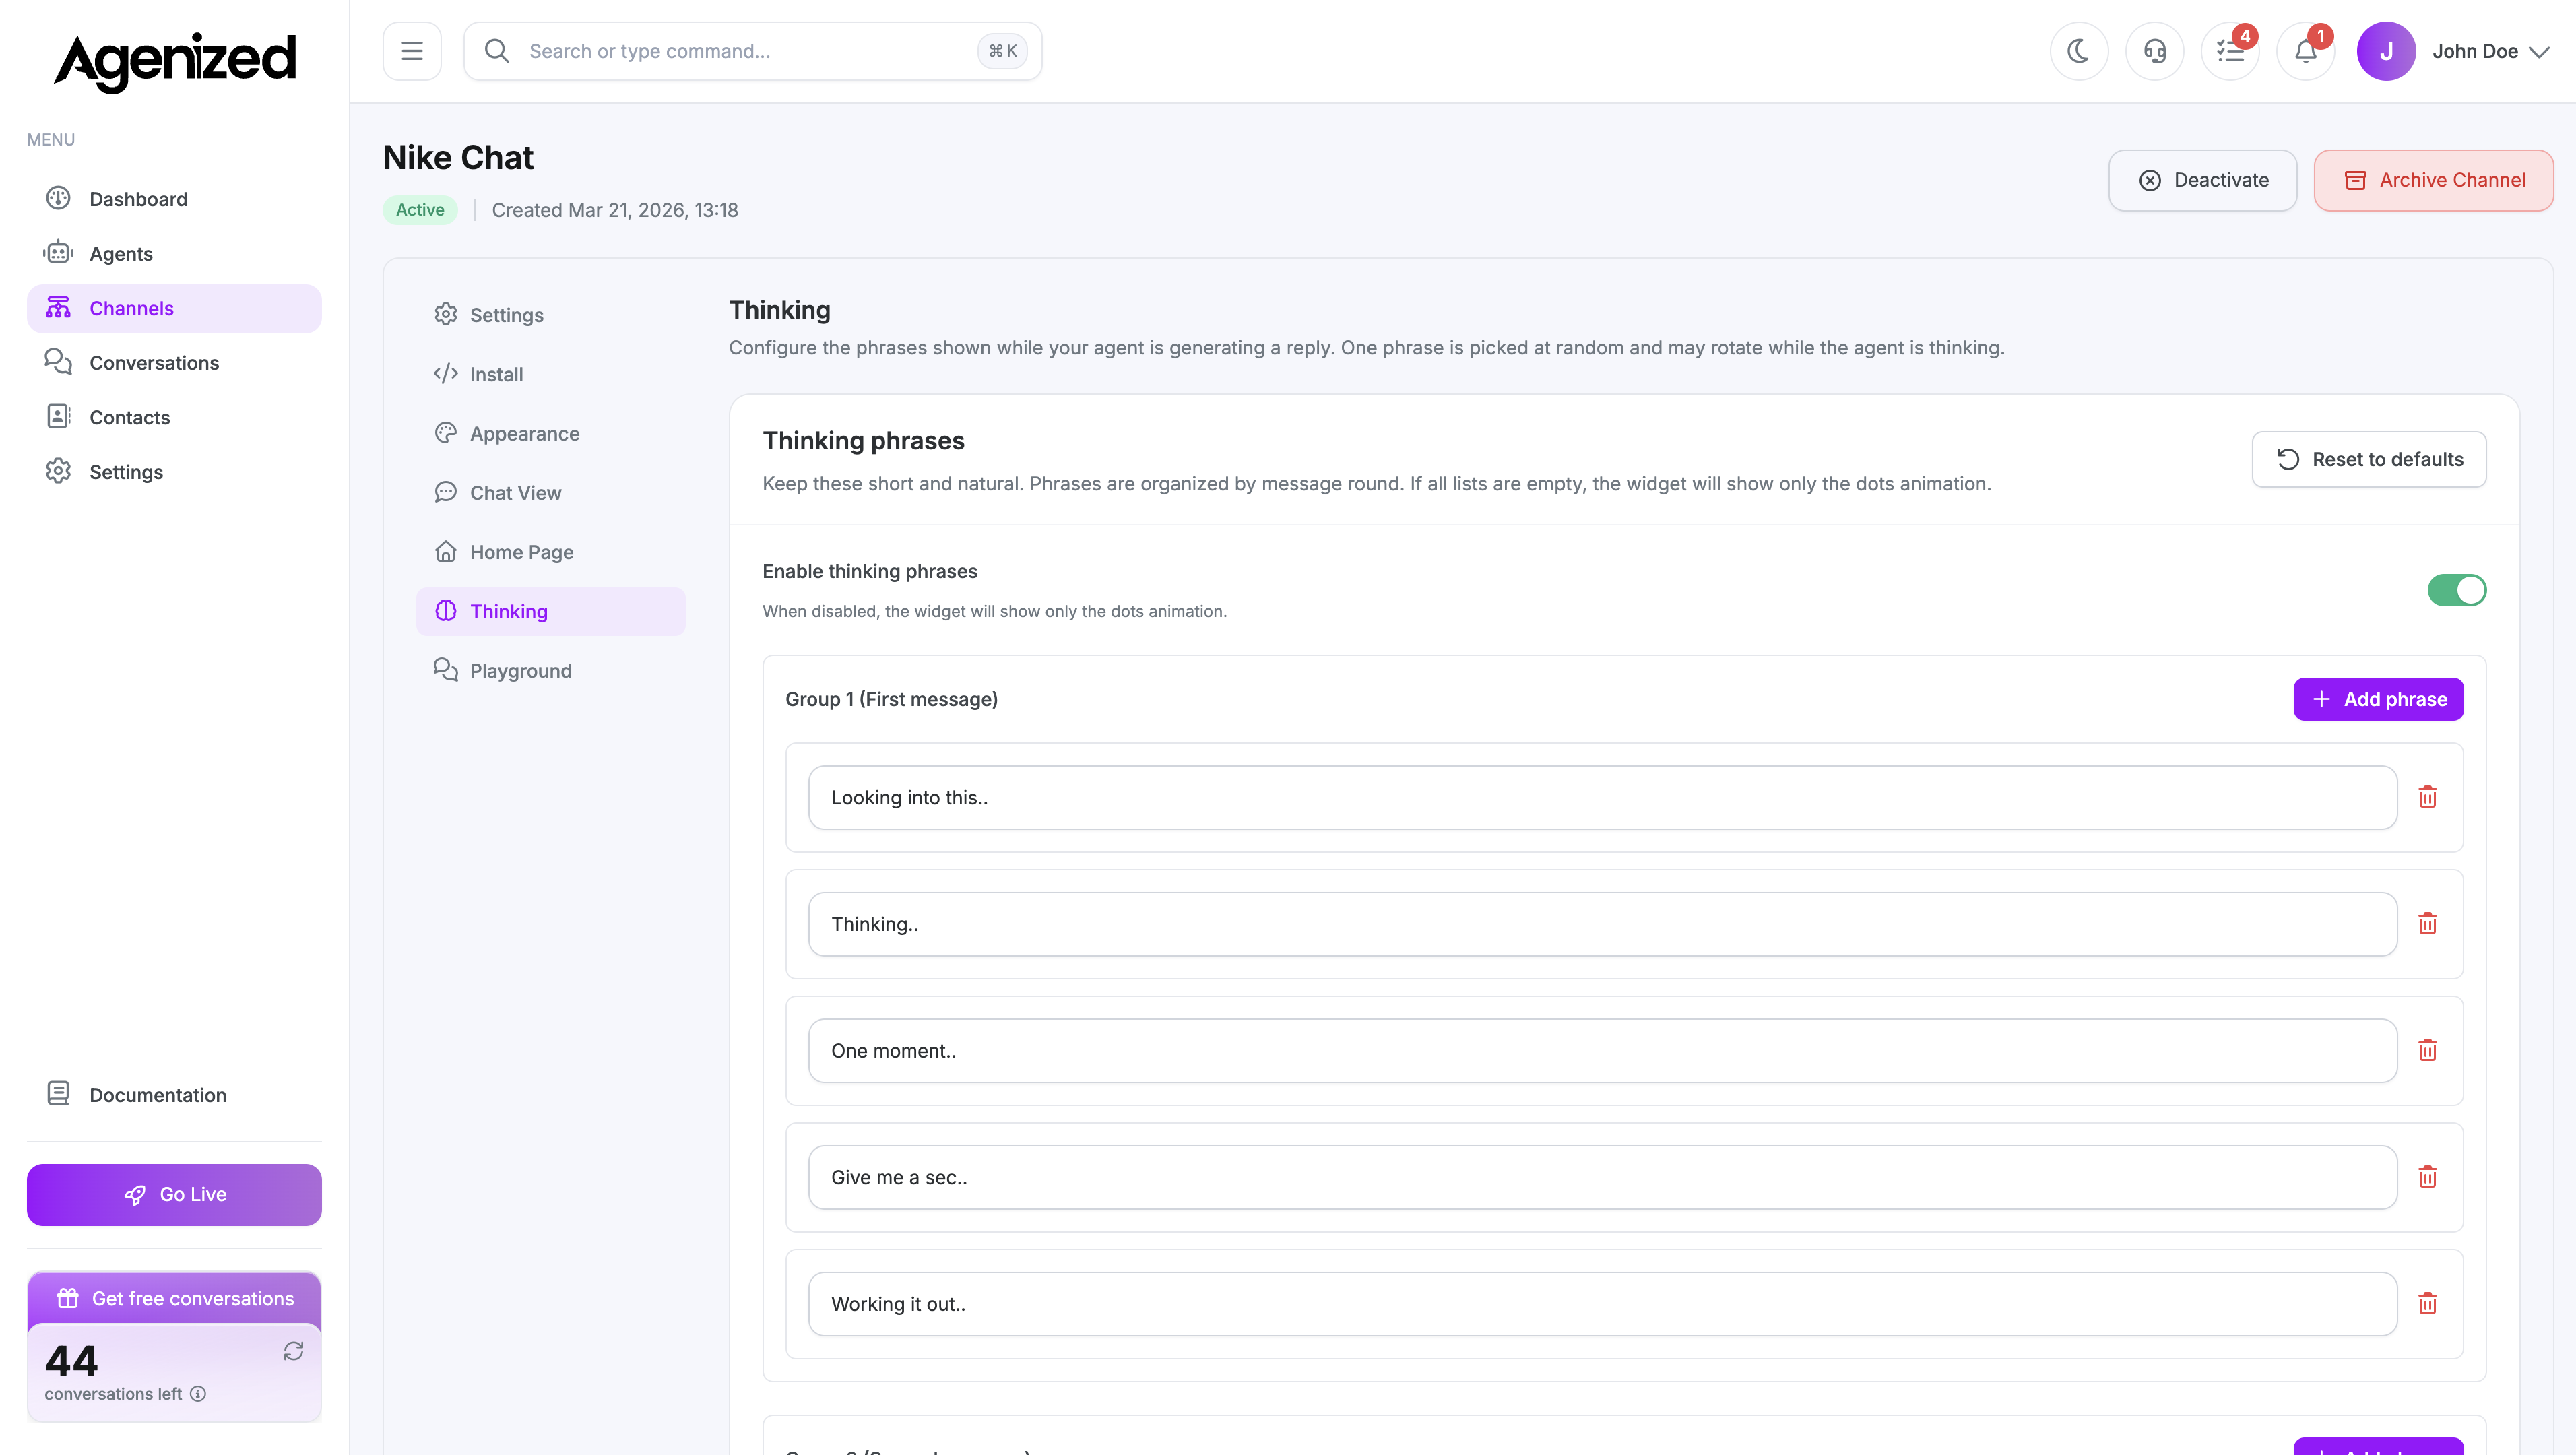Click the Active status badge

tap(420, 210)
